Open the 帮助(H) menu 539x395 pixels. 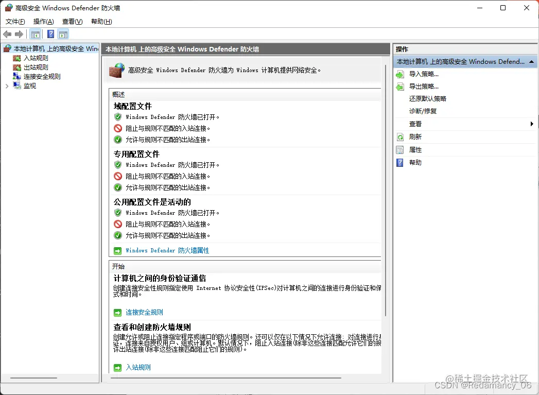pos(101,22)
